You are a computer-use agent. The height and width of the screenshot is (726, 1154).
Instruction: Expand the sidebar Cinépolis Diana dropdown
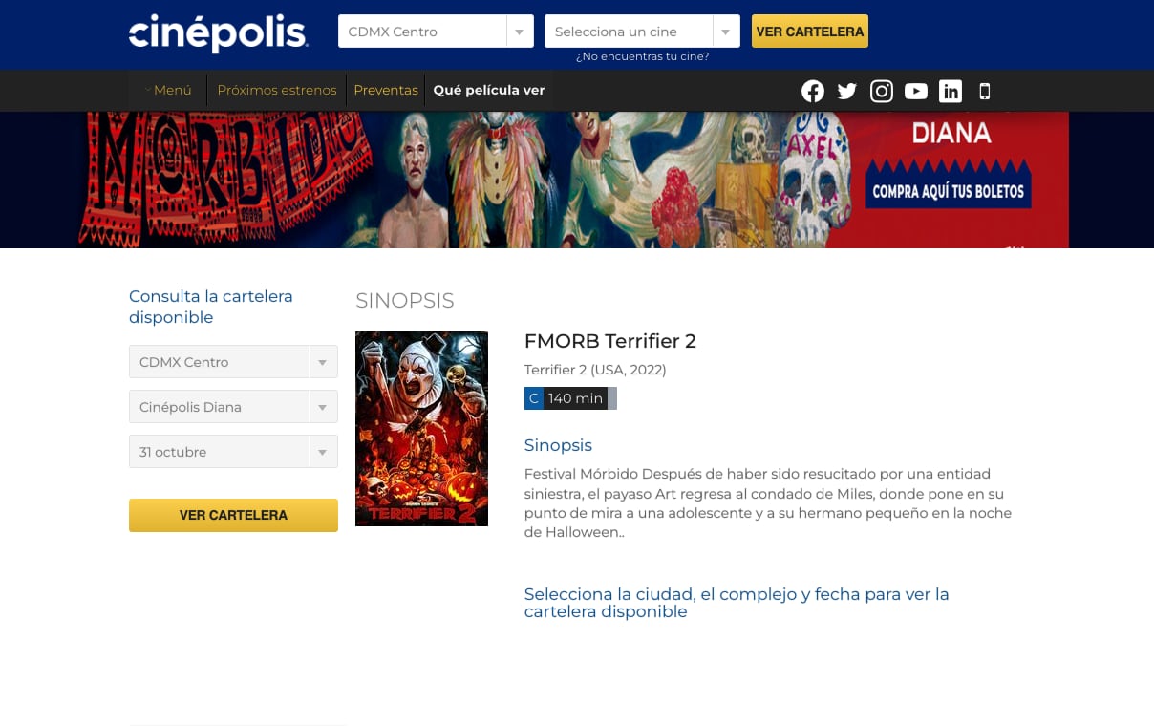point(233,407)
